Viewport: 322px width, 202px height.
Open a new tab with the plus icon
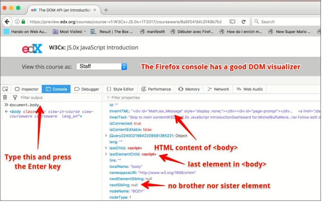click(106, 10)
